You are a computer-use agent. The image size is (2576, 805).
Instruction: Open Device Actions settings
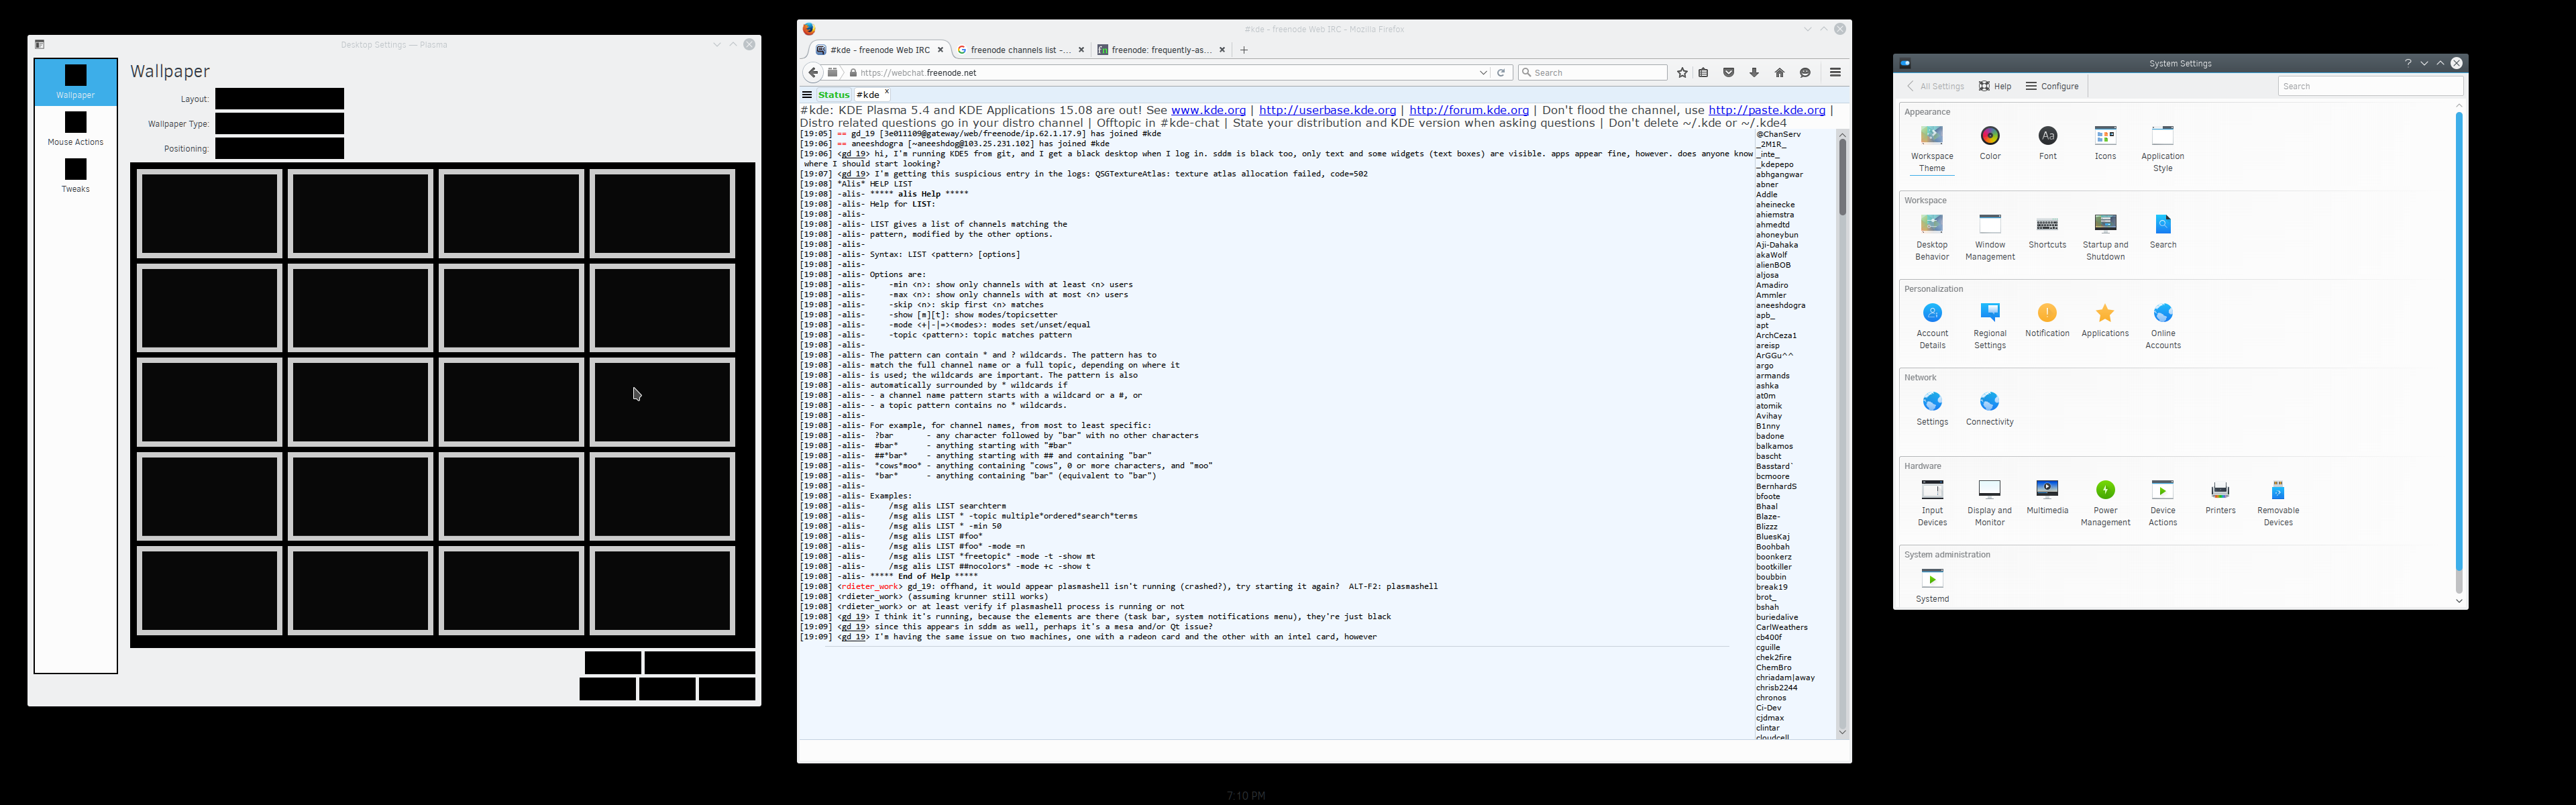tap(2162, 503)
